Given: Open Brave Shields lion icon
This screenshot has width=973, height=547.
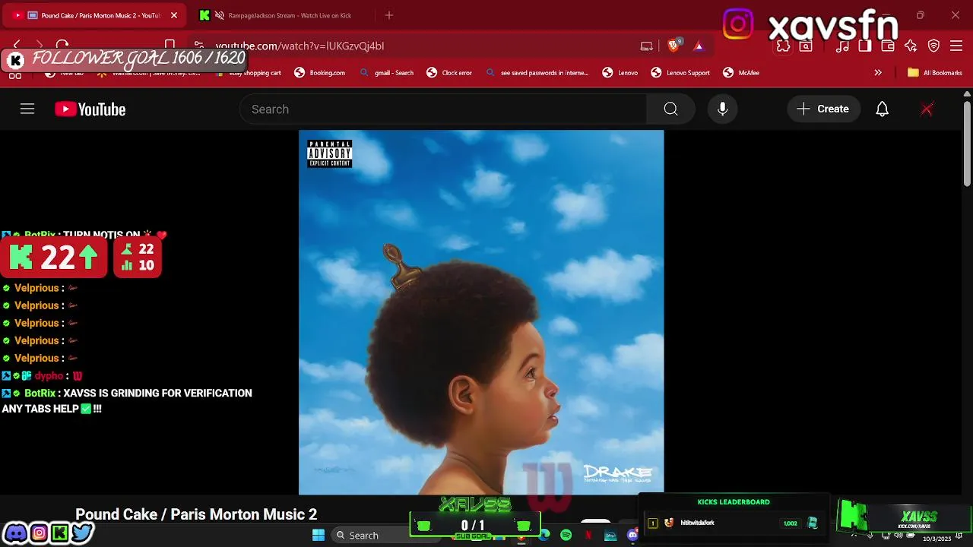Looking at the screenshot, I should [x=673, y=46].
